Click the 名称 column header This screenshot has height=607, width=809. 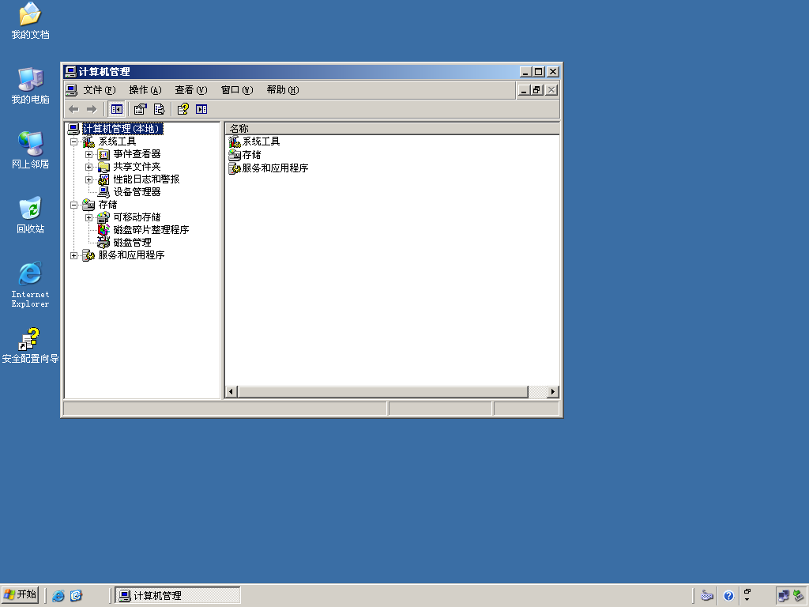point(392,129)
